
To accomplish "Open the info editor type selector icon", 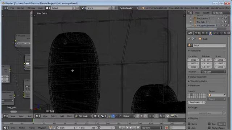I will pos(5,8).
